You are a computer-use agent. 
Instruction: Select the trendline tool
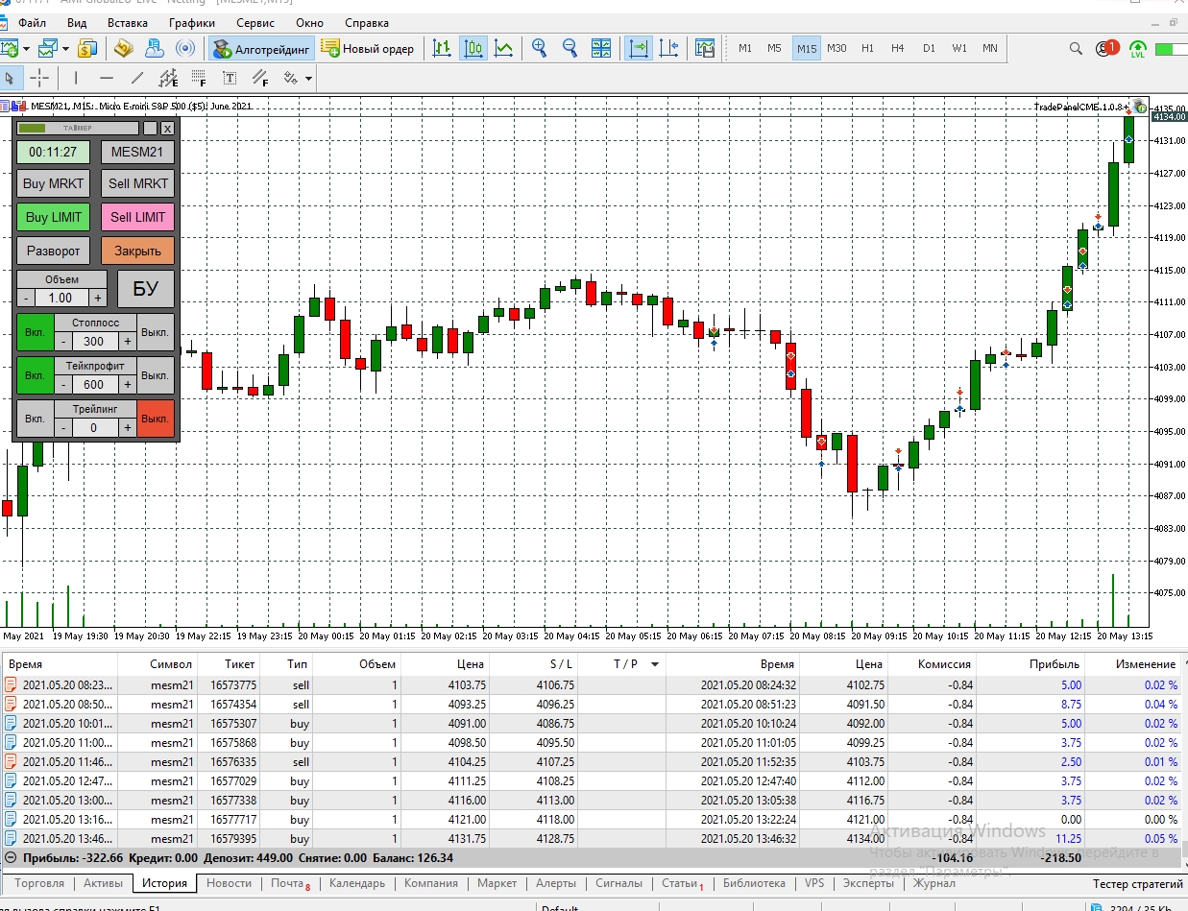pyautogui.click(x=137, y=79)
